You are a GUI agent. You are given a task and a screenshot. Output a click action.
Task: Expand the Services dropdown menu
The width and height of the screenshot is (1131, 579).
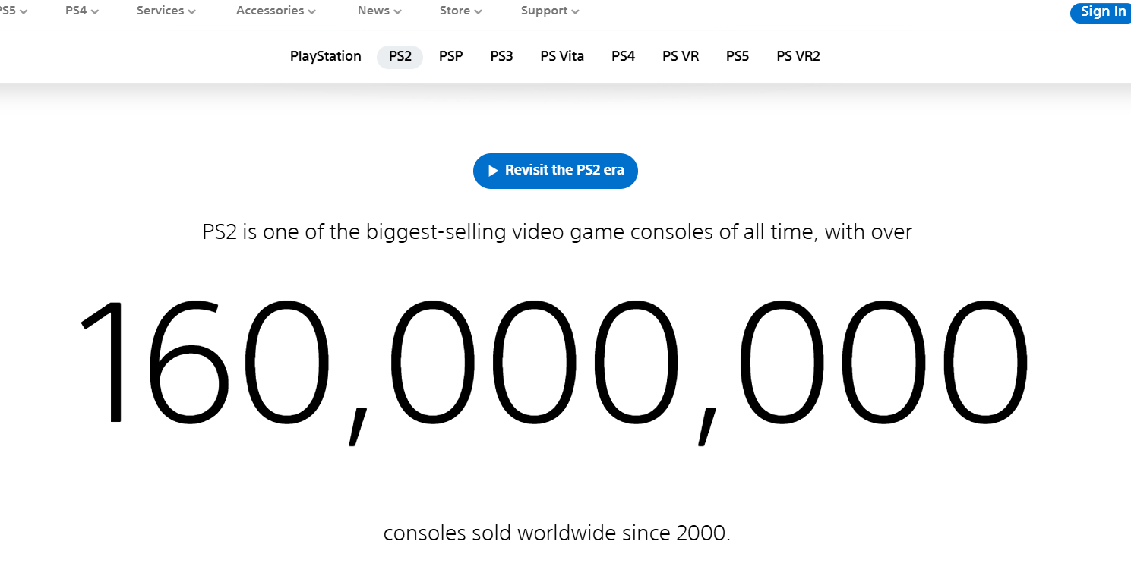tap(166, 11)
